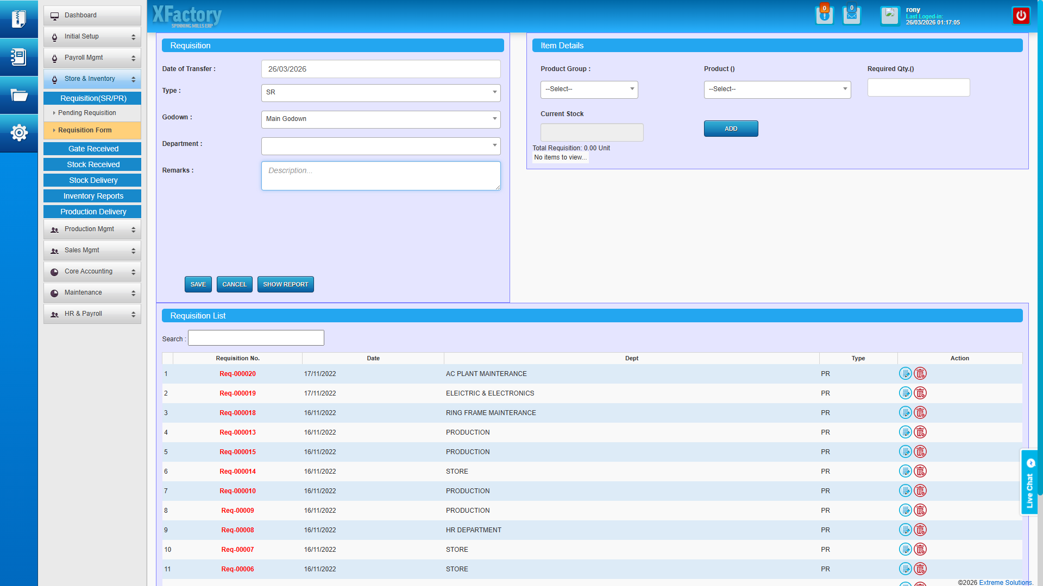
Task: Click the settings gear sidebar icon
Action: (x=19, y=132)
